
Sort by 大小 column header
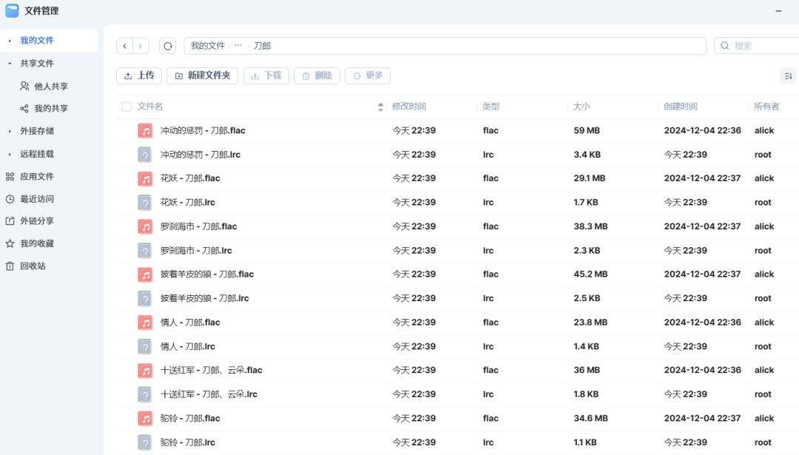point(581,107)
